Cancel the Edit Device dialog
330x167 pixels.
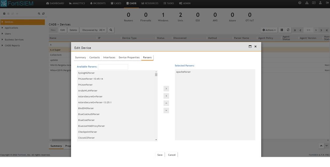(171, 155)
